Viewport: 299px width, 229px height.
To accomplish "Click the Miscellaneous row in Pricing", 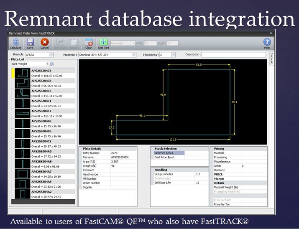I will pos(240,161).
